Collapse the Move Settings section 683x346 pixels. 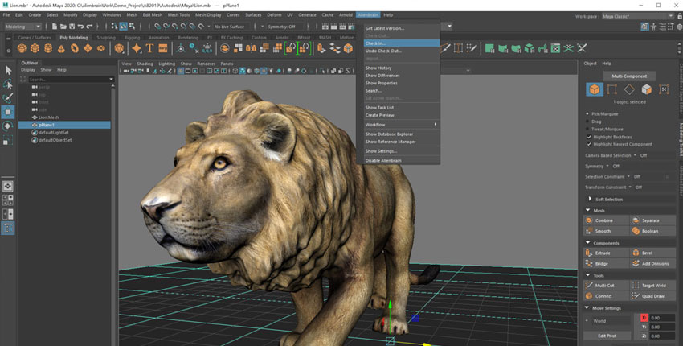point(587,308)
